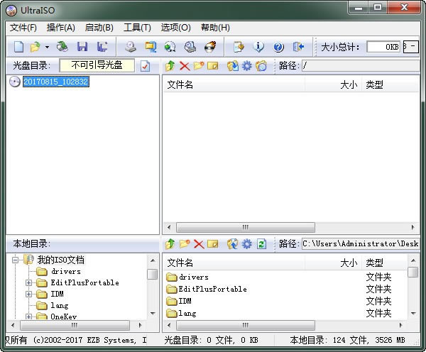
Task: Expand the EditPlusPortable tree node
Action: [x=29, y=282]
